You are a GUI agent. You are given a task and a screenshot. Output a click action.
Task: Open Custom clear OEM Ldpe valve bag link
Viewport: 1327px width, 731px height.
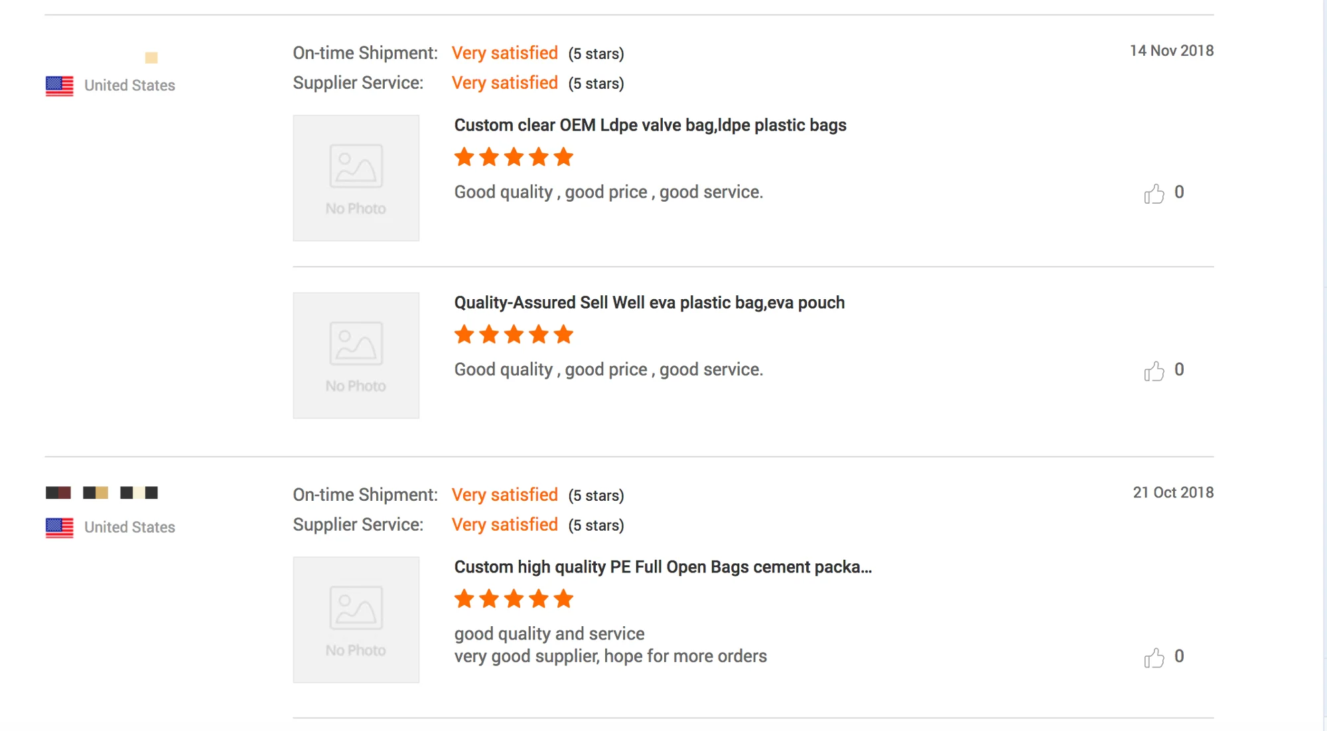click(x=650, y=125)
